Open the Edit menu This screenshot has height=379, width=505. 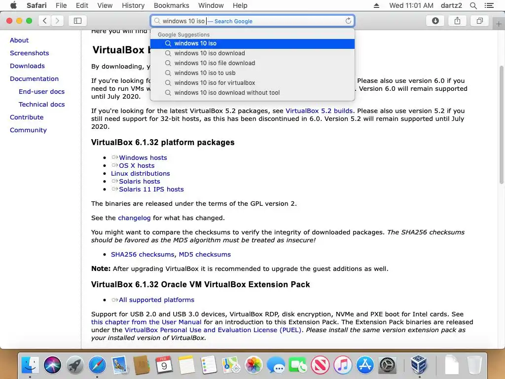point(82,5)
